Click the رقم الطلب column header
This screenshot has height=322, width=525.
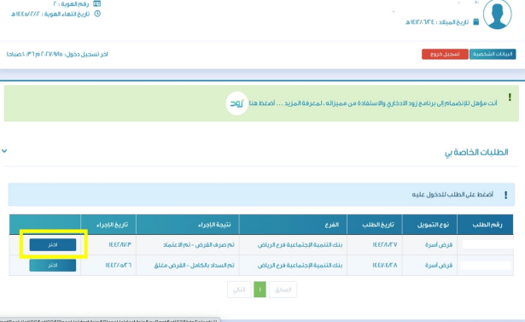(485, 225)
